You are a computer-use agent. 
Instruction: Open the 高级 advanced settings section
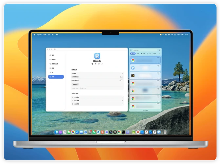(x=56, y=68)
